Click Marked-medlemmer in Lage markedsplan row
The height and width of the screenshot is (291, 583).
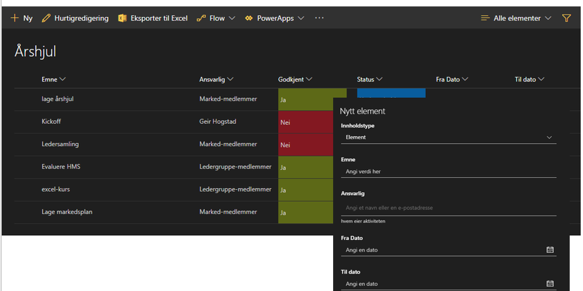(x=228, y=212)
